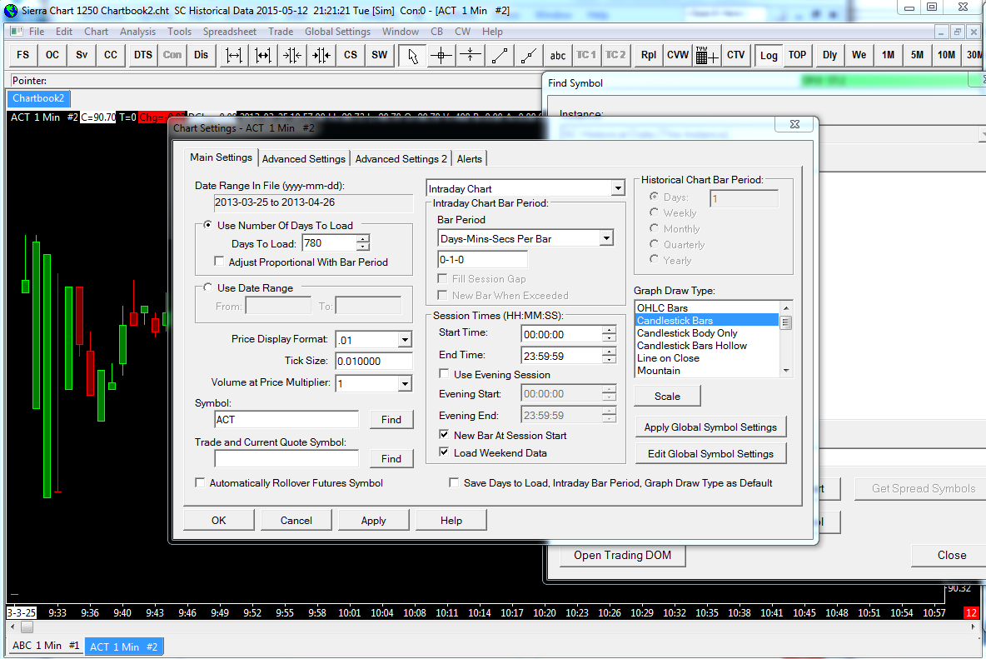Click the abc text tool
Image resolution: width=986 pixels, height=659 pixels.
[x=558, y=55]
